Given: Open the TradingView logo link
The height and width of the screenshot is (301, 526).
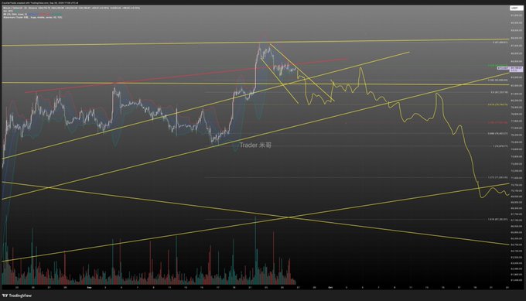Looking at the screenshot, I should (x=17, y=296).
